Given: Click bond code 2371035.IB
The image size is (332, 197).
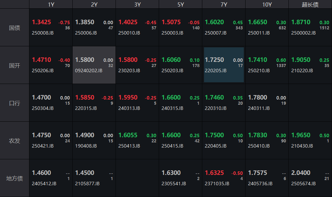Looking at the screenshot, I should [217, 184].
